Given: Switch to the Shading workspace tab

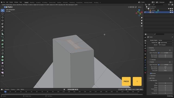Looking at the screenshot, I should coord(59,2).
